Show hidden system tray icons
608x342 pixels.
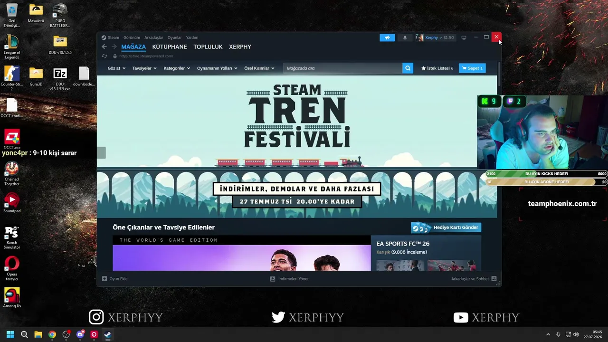tap(548, 334)
